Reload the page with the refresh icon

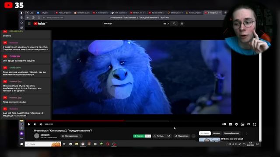[x=39, y=17]
